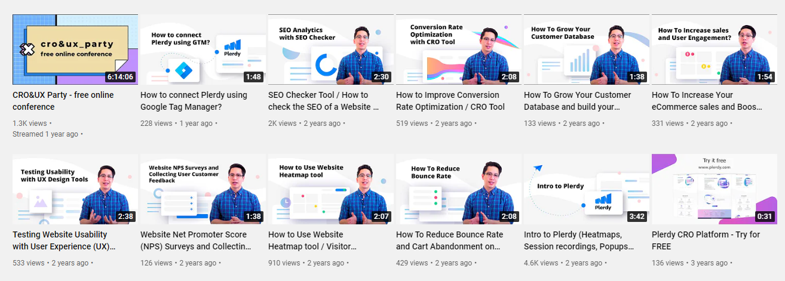Screen dimensions: 785x281
Task: Click '2K views • 2 years ago' text
Action: point(305,123)
